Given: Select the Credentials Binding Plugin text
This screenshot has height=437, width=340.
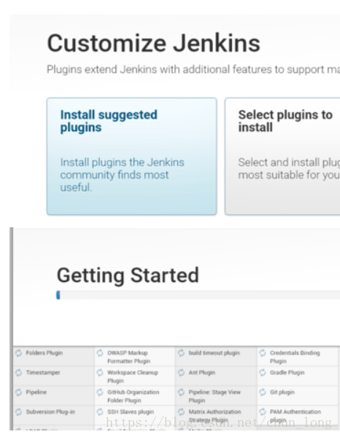Looking at the screenshot, I should [x=295, y=357].
